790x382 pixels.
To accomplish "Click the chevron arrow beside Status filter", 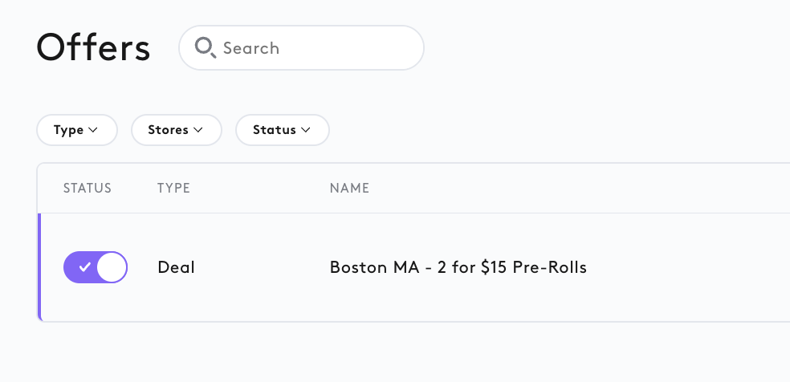I will (x=305, y=130).
